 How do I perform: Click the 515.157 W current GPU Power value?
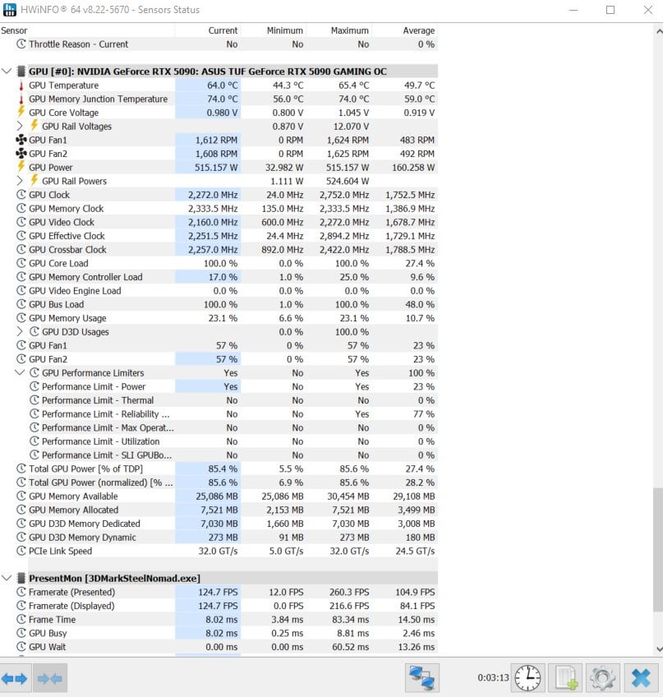tap(216, 168)
